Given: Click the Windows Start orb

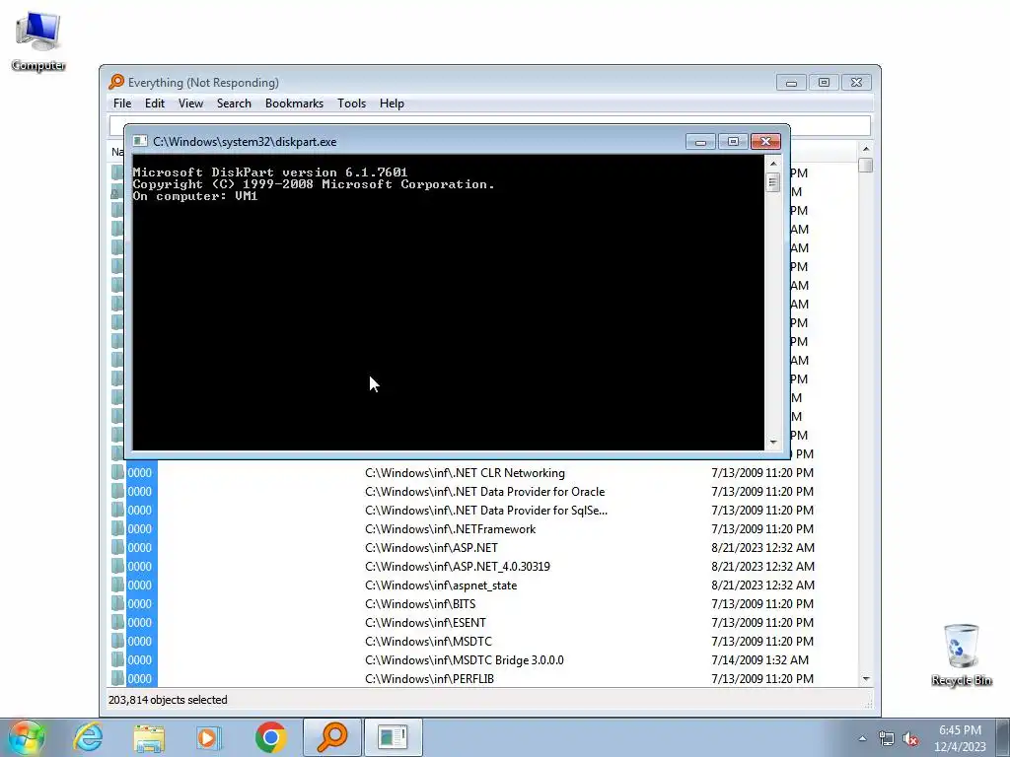Looking at the screenshot, I should pos(27,737).
